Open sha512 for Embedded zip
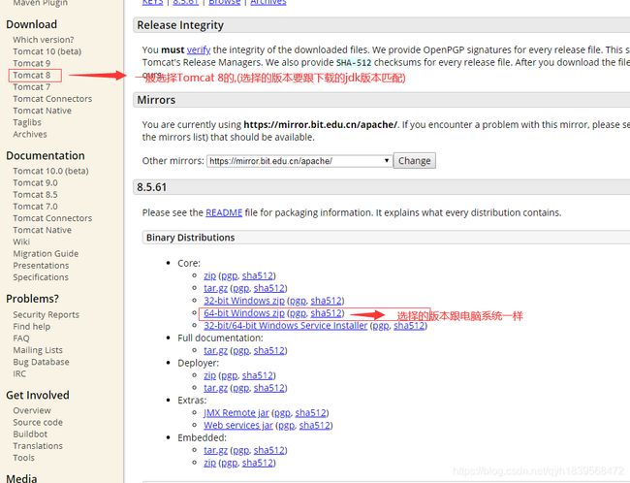The image size is (630, 483). point(258,463)
